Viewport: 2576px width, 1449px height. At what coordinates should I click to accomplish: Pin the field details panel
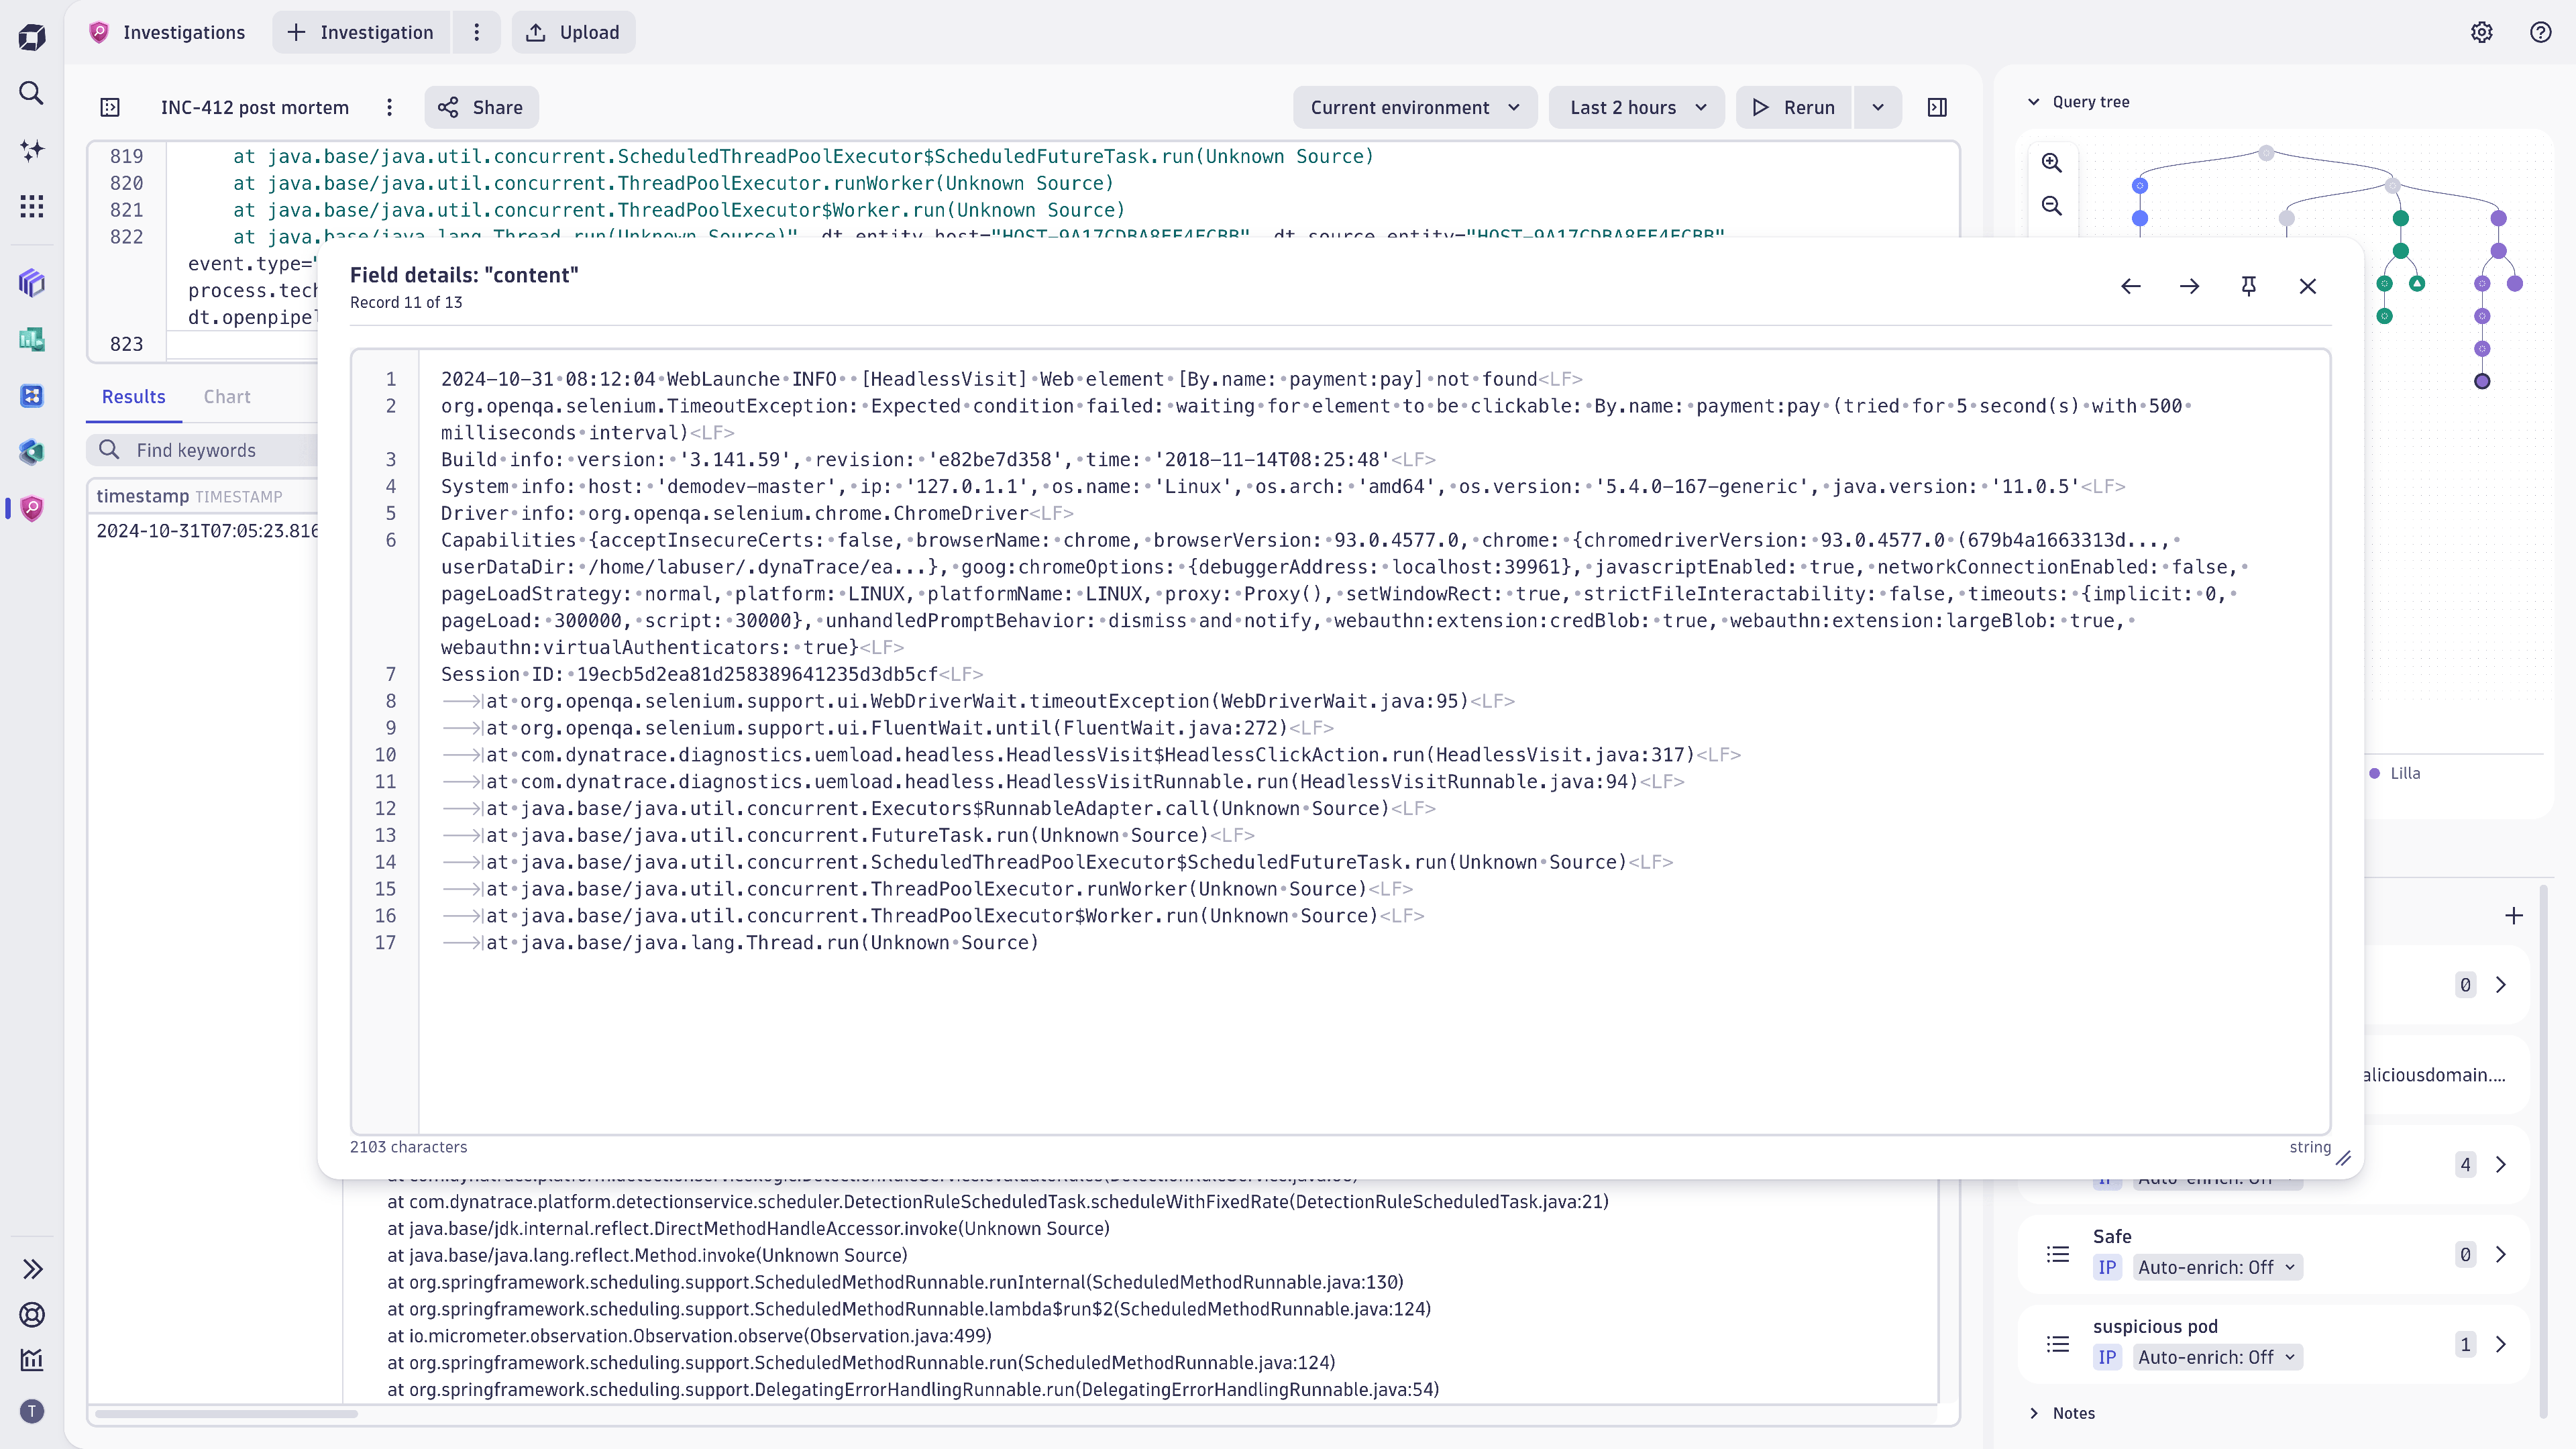pos(2249,286)
